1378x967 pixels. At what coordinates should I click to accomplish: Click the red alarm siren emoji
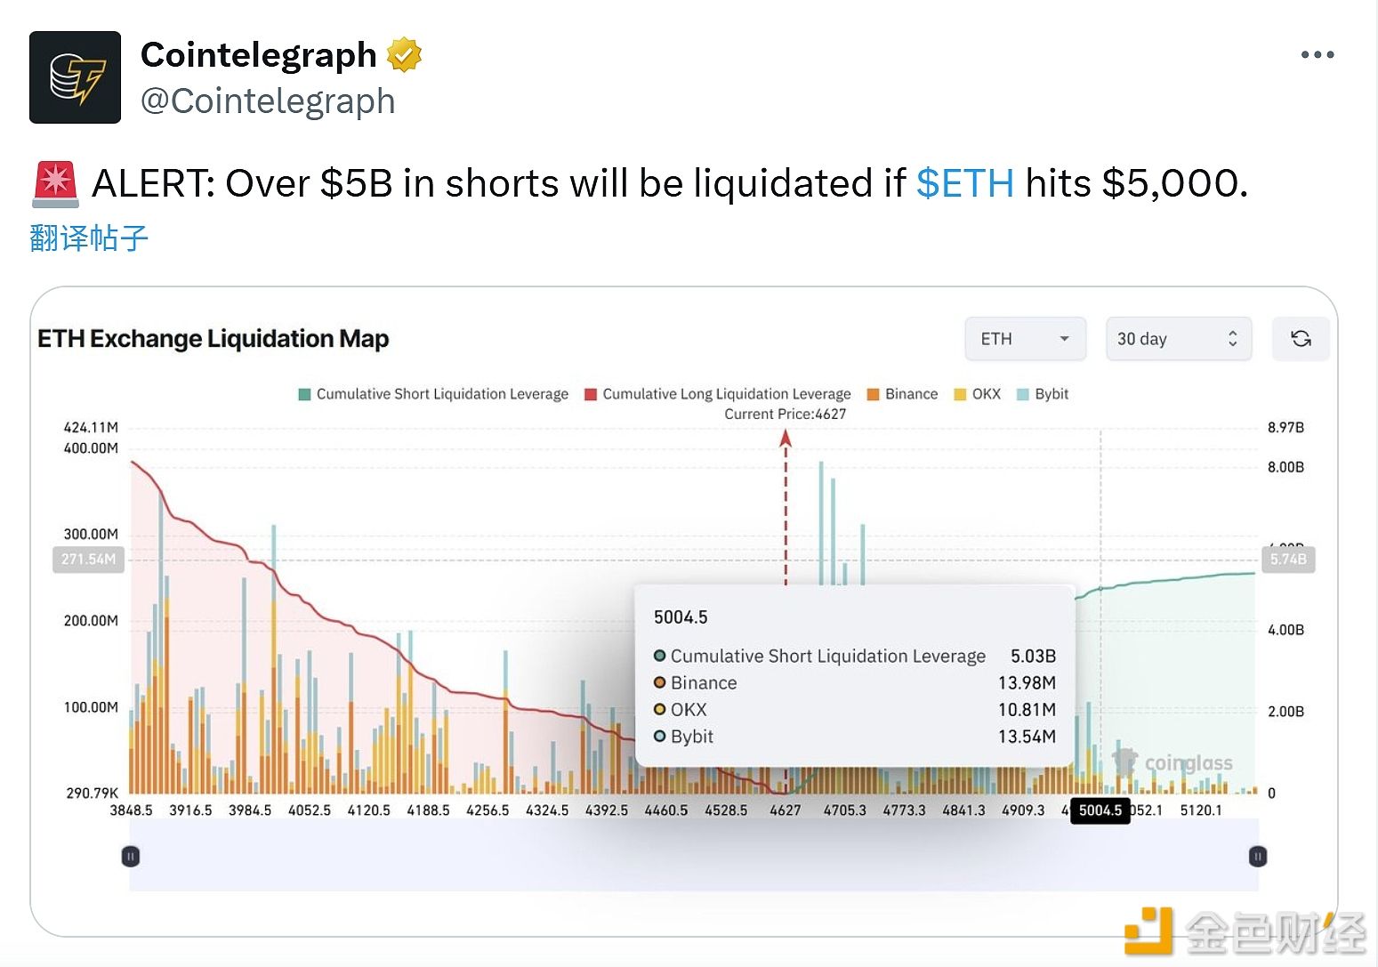[x=55, y=184]
